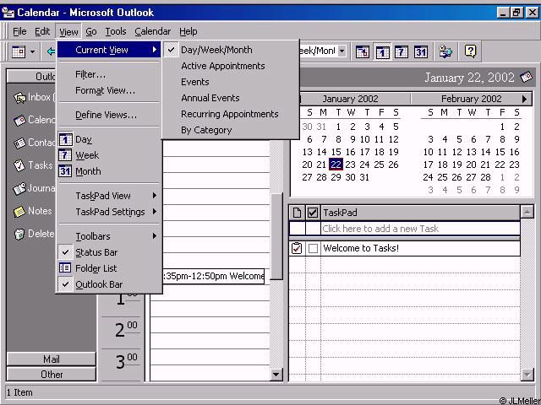Open the Tools menu
The width and height of the screenshot is (541, 405).
click(116, 31)
